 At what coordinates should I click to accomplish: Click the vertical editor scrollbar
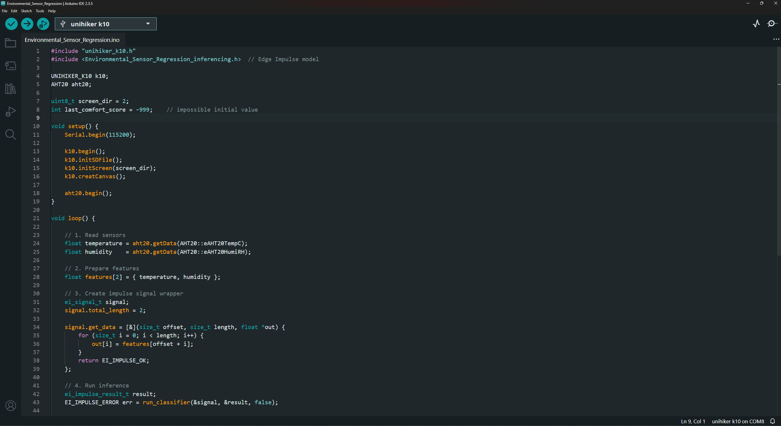779,151
